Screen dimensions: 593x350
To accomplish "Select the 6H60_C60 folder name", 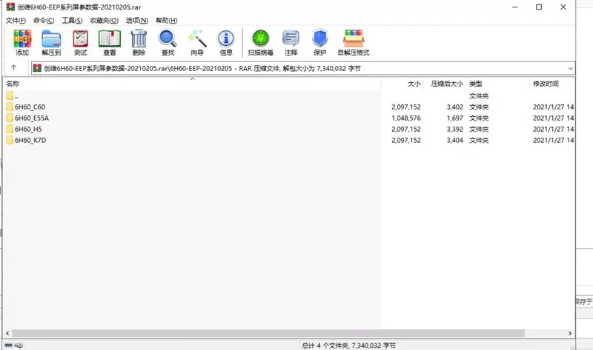I will pos(30,107).
